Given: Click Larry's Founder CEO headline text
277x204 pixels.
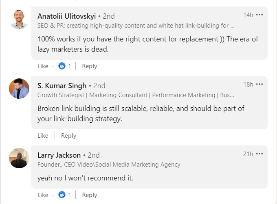Looking at the screenshot, I should click(x=109, y=165).
